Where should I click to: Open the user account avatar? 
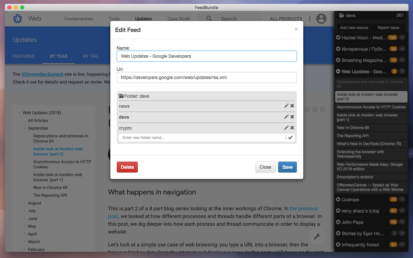pyautogui.click(x=321, y=19)
